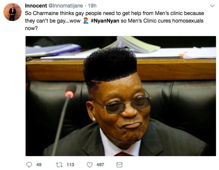
Task: Share via the envelope message icon
Action: [x=119, y=165]
